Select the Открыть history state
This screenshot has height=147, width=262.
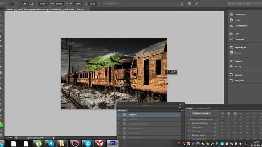tap(149, 115)
